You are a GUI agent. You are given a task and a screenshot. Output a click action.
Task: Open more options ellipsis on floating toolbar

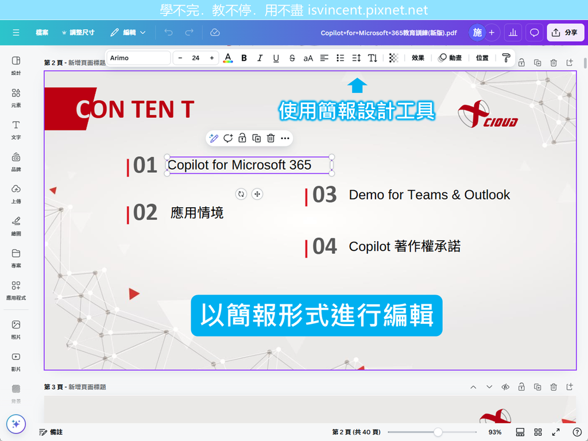click(285, 138)
